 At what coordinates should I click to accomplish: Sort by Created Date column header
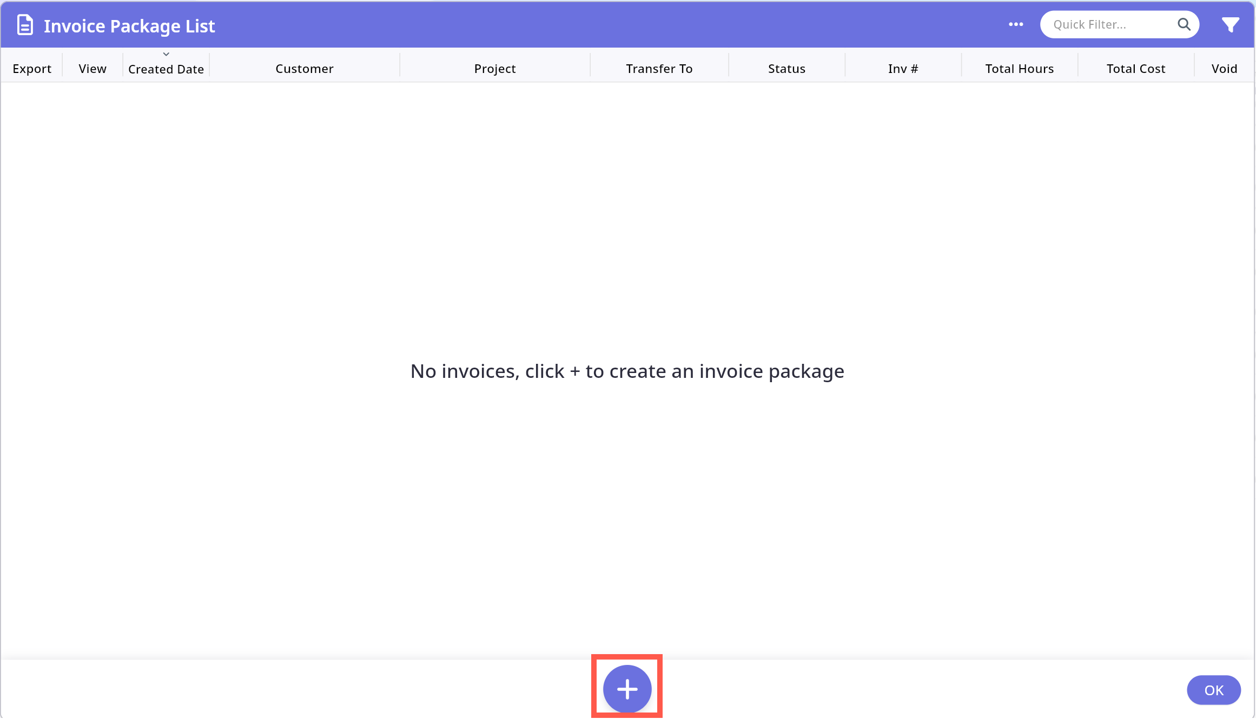tap(166, 69)
